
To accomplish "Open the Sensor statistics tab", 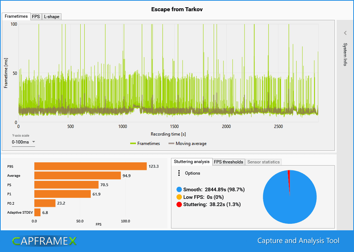I will pyautogui.click(x=264, y=162).
